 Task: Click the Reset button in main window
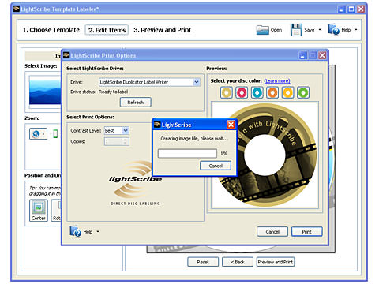pos(203,262)
